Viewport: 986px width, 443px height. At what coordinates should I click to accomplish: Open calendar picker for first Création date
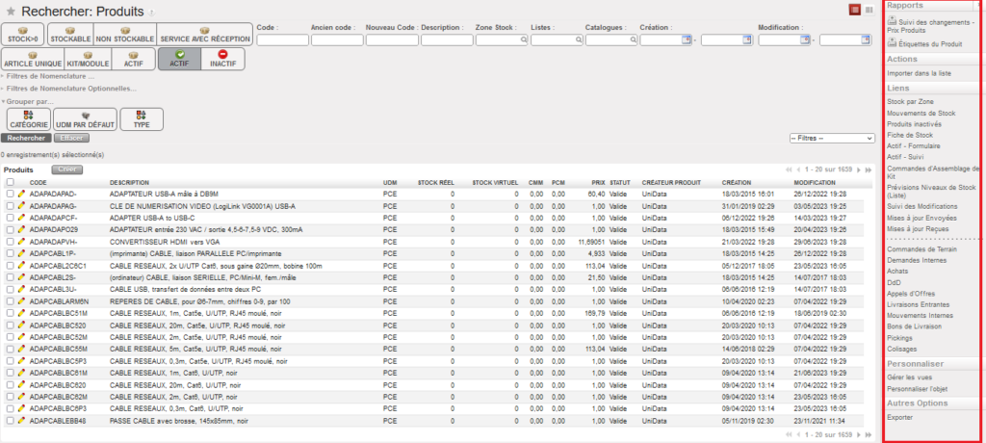(x=687, y=40)
